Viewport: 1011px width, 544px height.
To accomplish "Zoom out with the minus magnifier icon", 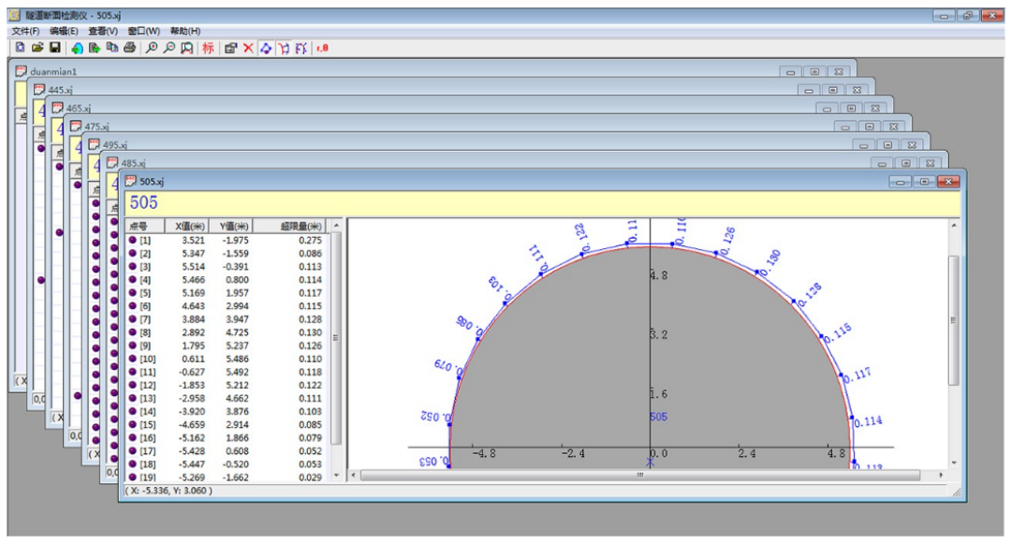I will pos(169,48).
